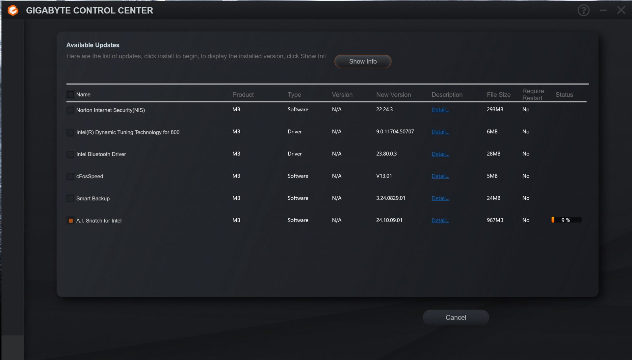Screen dimensions: 632x360
Task: View Detail link for Intel Bluetooth Driver
Action: [x=440, y=154]
